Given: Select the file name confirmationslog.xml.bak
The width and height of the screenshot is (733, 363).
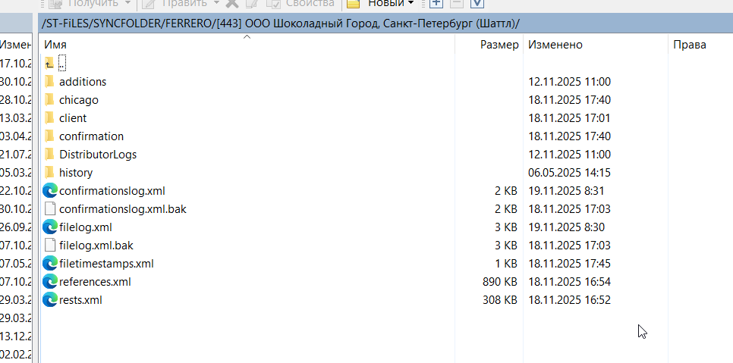Looking at the screenshot, I should pos(123,209).
